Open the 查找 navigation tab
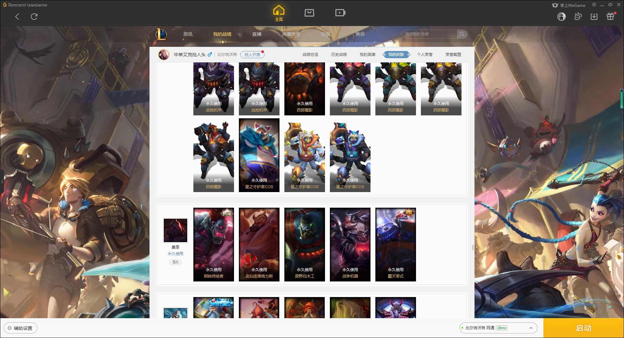The width and height of the screenshot is (624, 338). (360, 34)
